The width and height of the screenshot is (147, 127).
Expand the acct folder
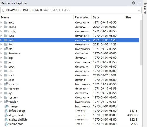(1, 22)
